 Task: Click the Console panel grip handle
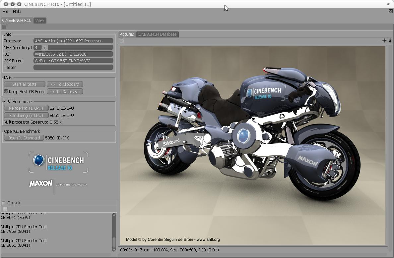pyautogui.click(x=4, y=209)
